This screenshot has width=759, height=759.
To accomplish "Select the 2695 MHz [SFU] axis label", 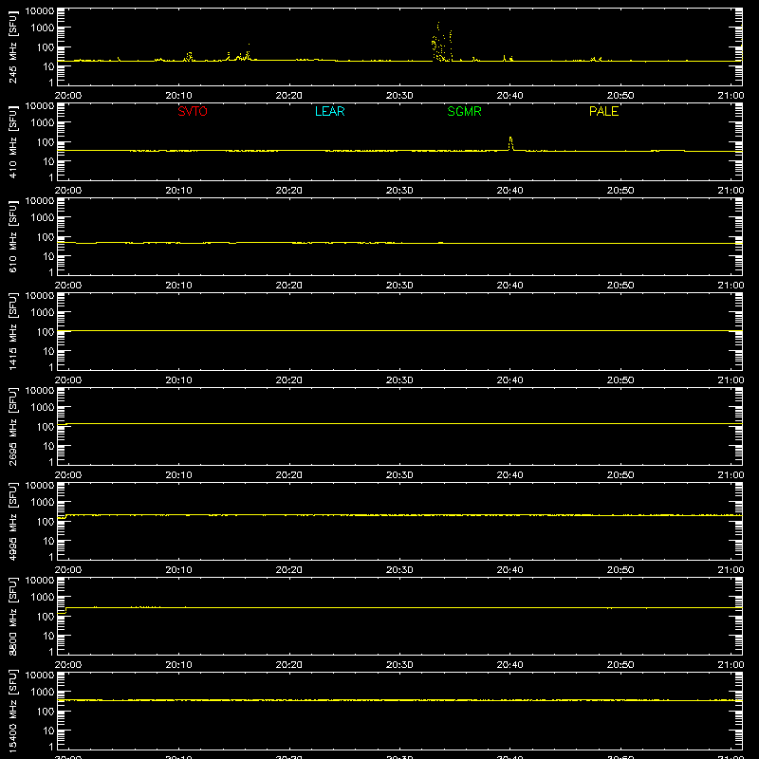I will point(12,426).
